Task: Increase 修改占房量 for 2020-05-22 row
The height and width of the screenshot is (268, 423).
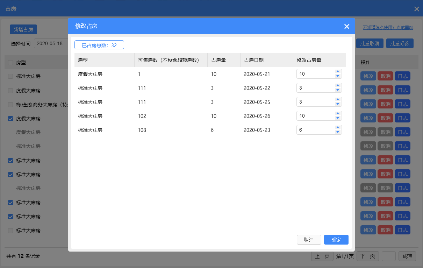Action: pyautogui.click(x=337, y=86)
